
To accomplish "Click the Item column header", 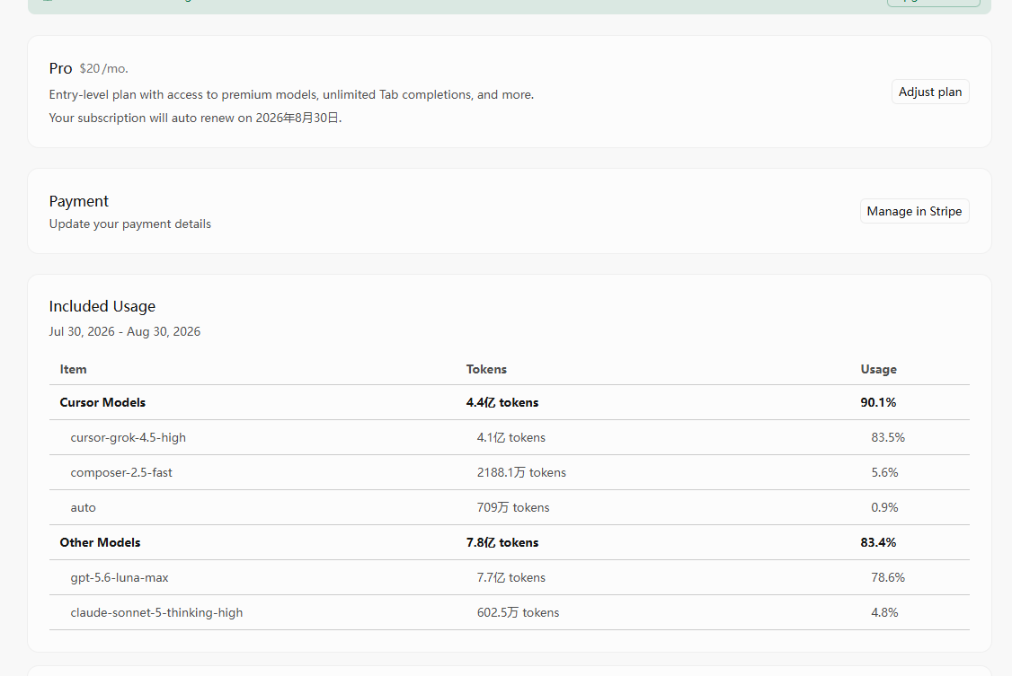I will click(x=73, y=369).
